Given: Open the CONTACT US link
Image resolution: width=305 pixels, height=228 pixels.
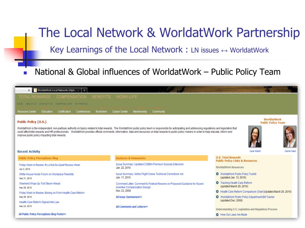Looking at the screenshot, I should click(x=46, y=104).
